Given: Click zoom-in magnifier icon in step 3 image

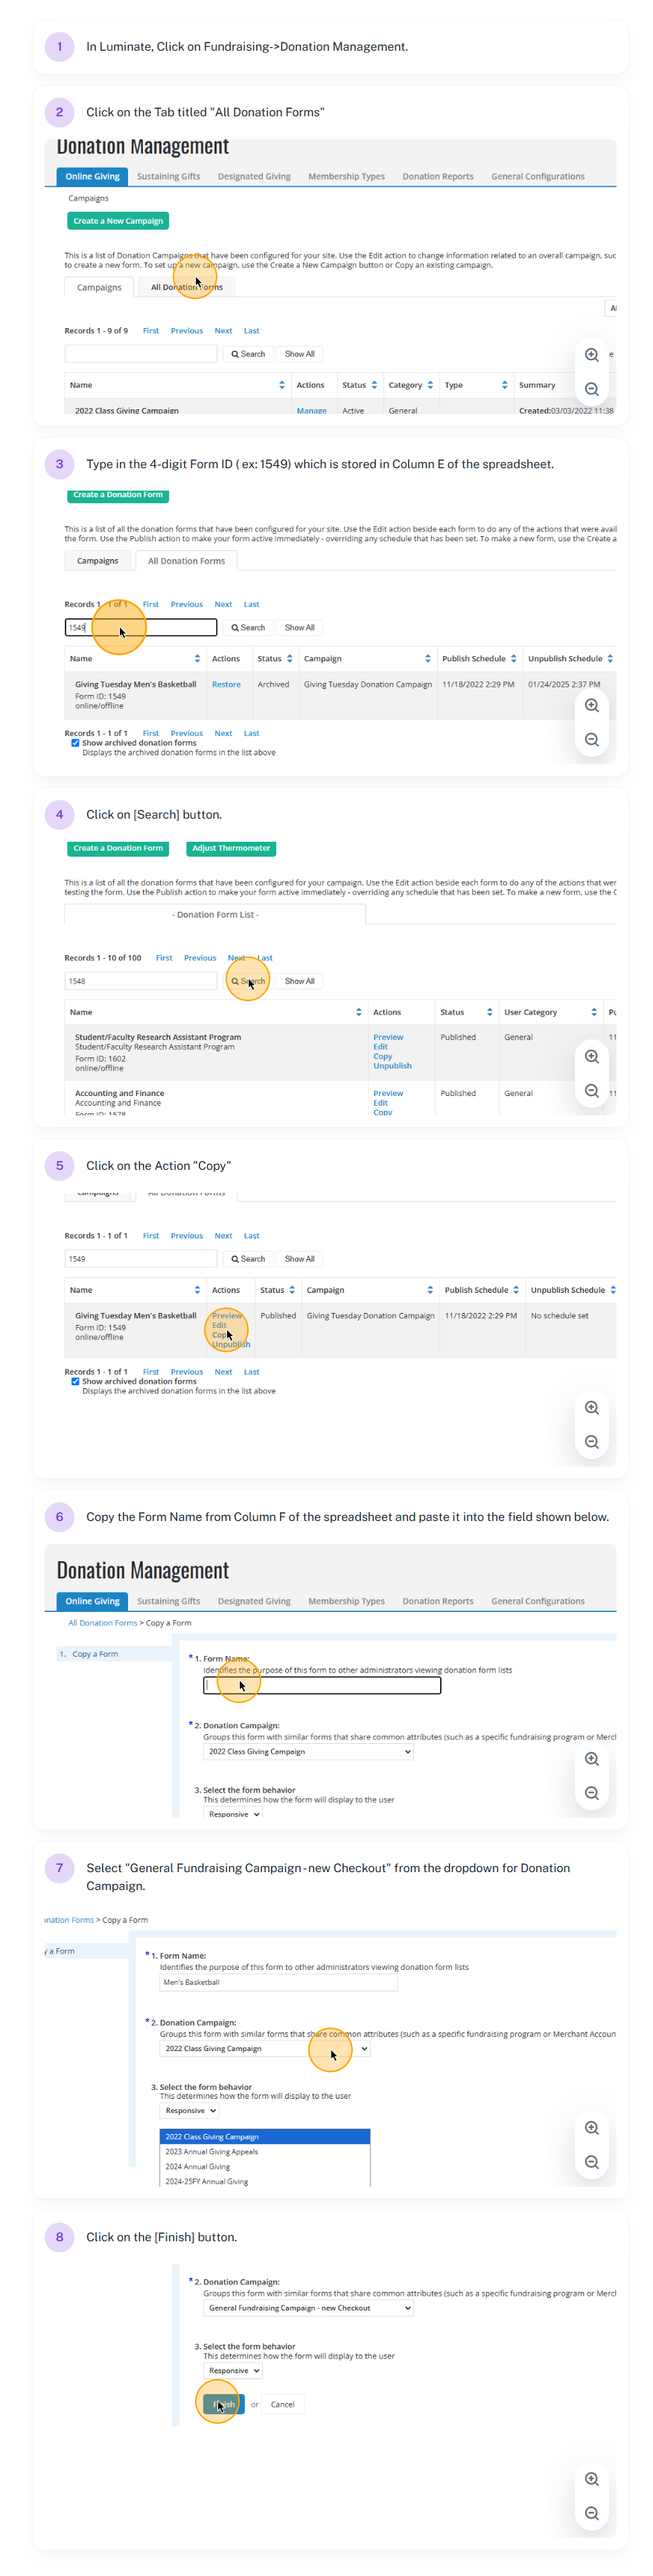Looking at the screenshot, I should (591, 705).
